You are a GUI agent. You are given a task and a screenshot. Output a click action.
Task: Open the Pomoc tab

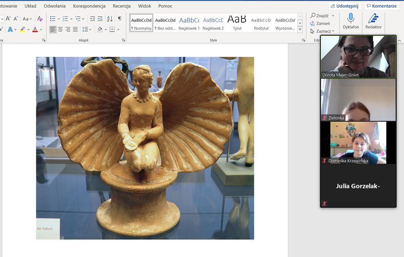(165, 6)
